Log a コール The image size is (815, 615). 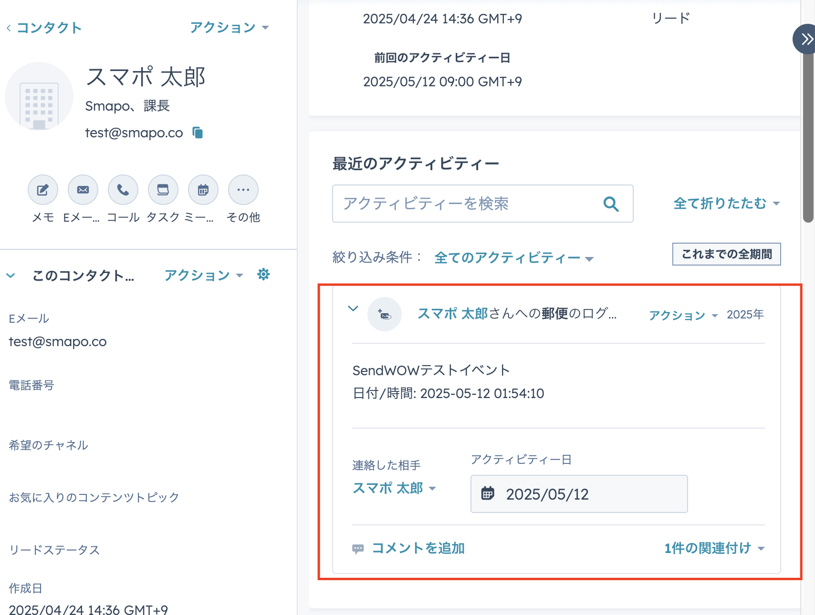coord(123,190)
